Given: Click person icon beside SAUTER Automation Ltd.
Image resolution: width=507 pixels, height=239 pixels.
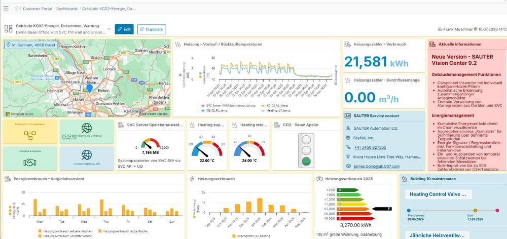Looking at the screenshot, I should 348,128.
